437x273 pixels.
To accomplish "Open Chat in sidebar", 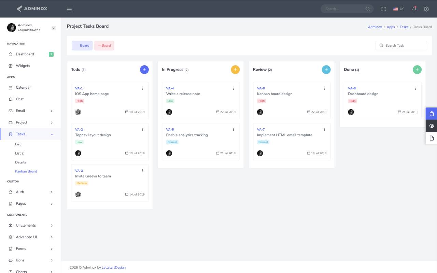I will [30, 99].
